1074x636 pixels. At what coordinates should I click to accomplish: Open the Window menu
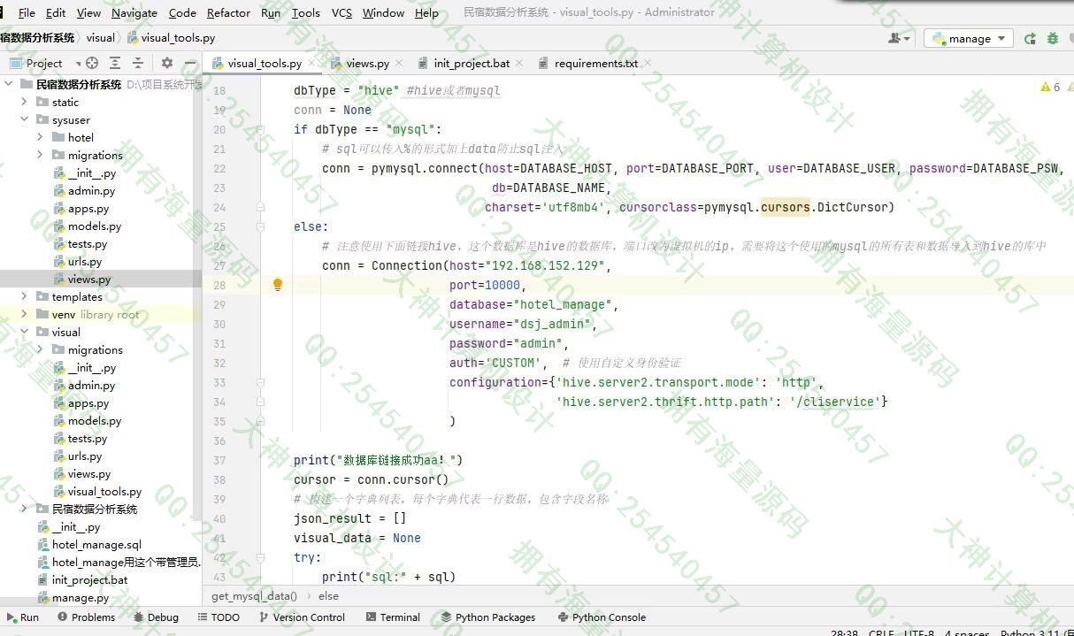(383, 12)
